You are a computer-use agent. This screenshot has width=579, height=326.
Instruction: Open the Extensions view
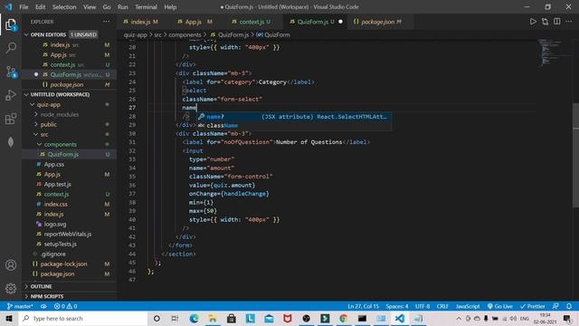tap(11, 119)
